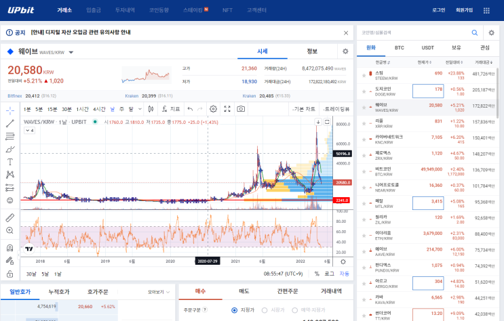Click the 로그인 login link
Screen dimensions: 504x321
(438, 10)
